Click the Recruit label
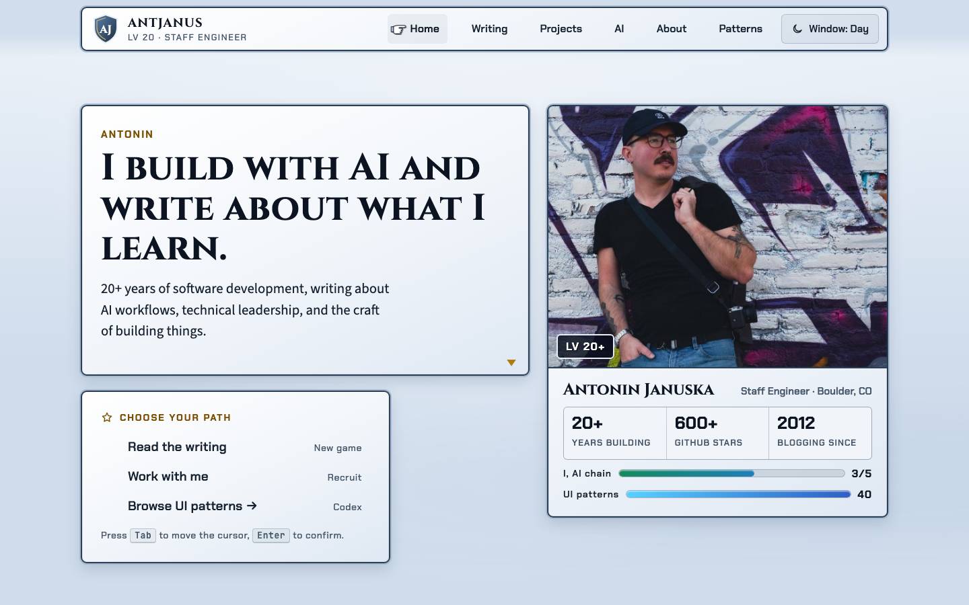Image resolution: width=969 pixels, height=605 pixels. [345, 478]
